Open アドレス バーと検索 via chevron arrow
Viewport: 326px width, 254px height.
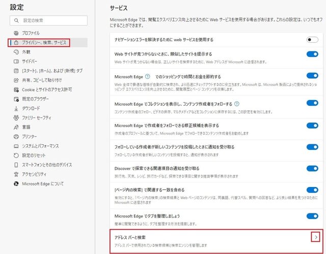[316, 237]
